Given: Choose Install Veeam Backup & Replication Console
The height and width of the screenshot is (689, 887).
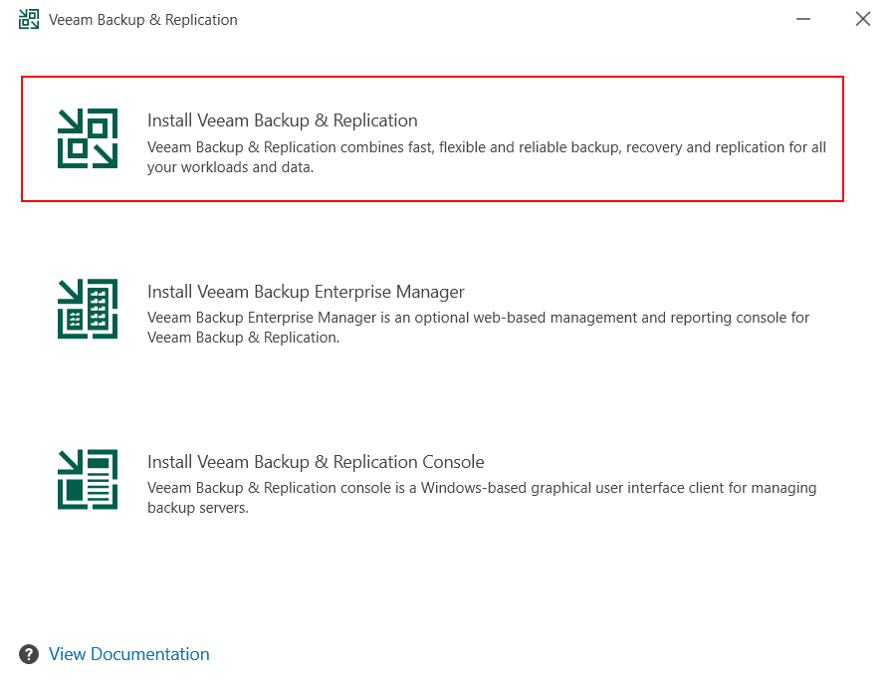Looking at the screenshot, I should click(x=316, y=462).
